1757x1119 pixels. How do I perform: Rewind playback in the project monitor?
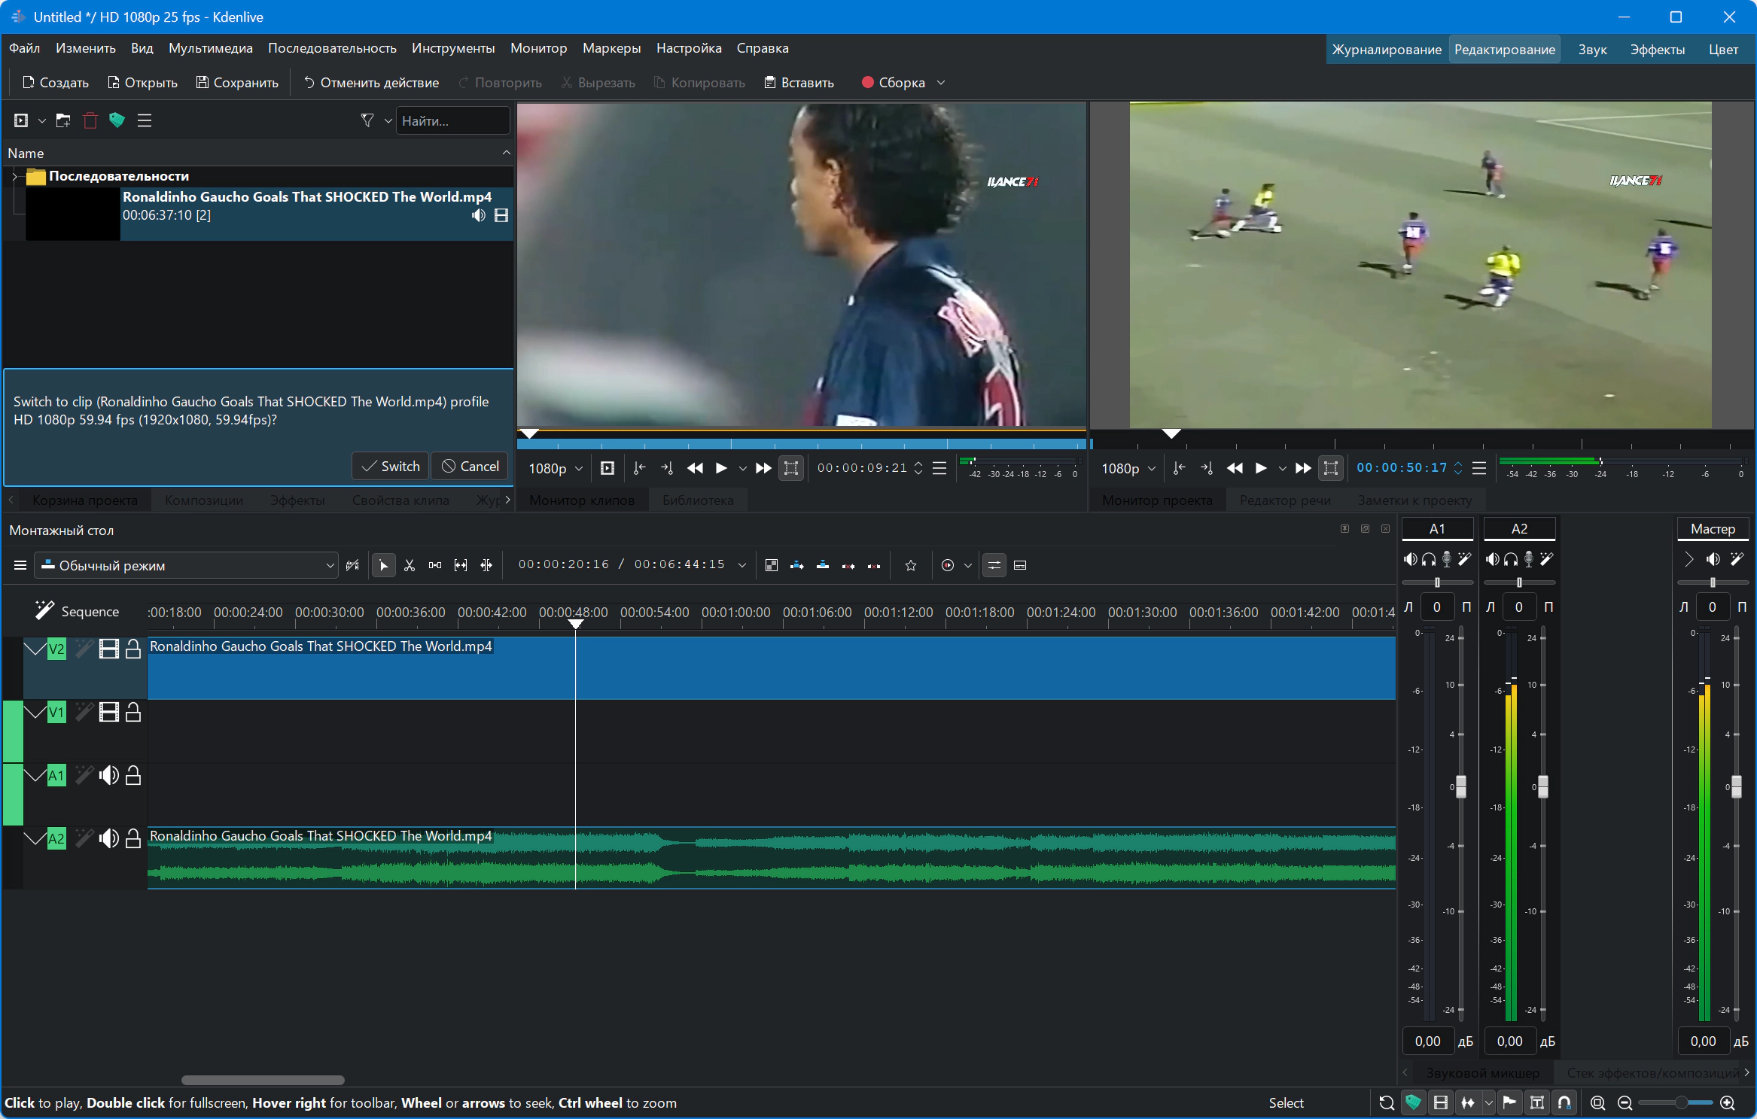(1235, 468)
